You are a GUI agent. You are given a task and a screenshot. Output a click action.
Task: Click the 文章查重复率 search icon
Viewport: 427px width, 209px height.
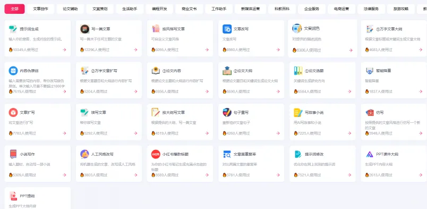click(227, 154)
